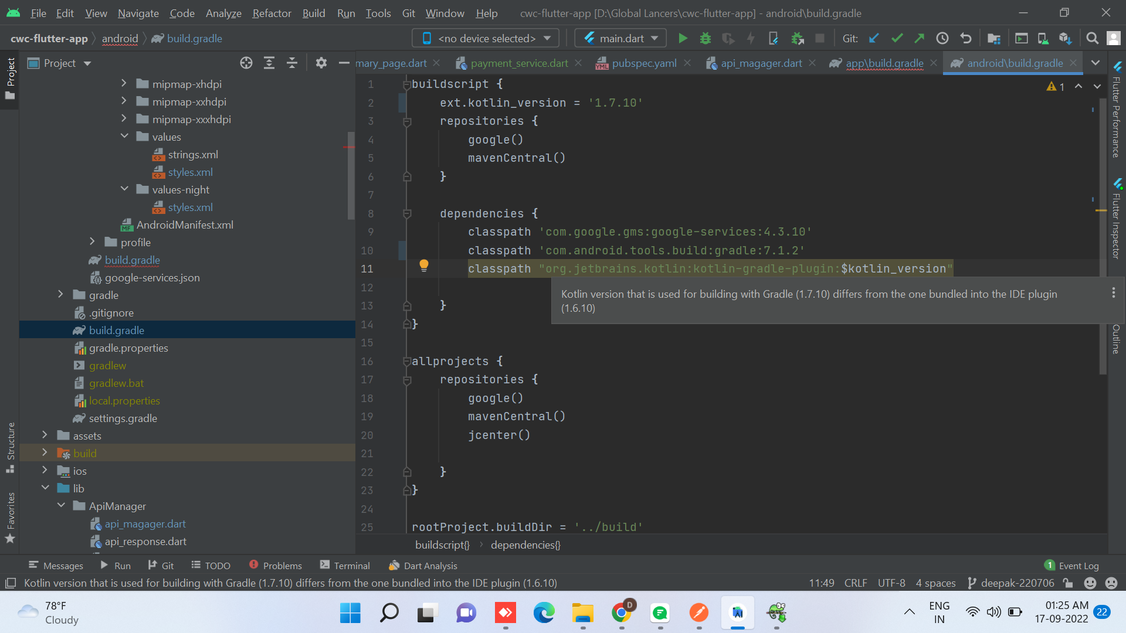Toggle the Flutter Inspector side panel
The height and width of the screenshot is (633, 1126).
(x=1117, y=218)
